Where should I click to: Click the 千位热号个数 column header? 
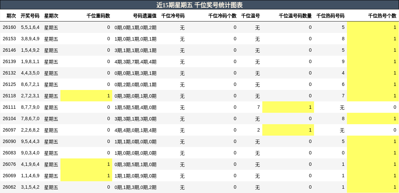click(x=382, y=16)
